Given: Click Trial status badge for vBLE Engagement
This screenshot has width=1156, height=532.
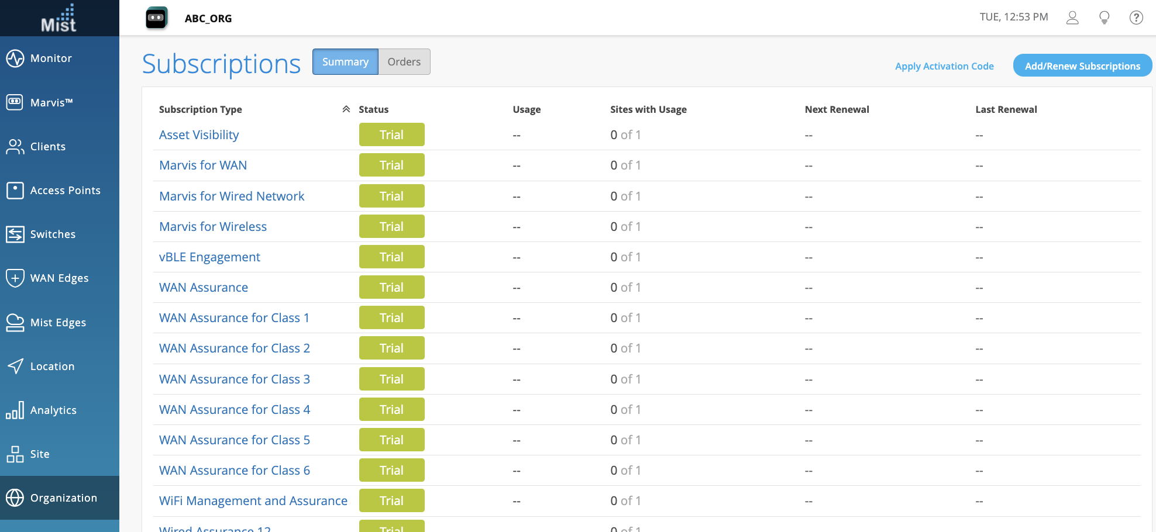Looking at the screenshot, I should (391, 257).
